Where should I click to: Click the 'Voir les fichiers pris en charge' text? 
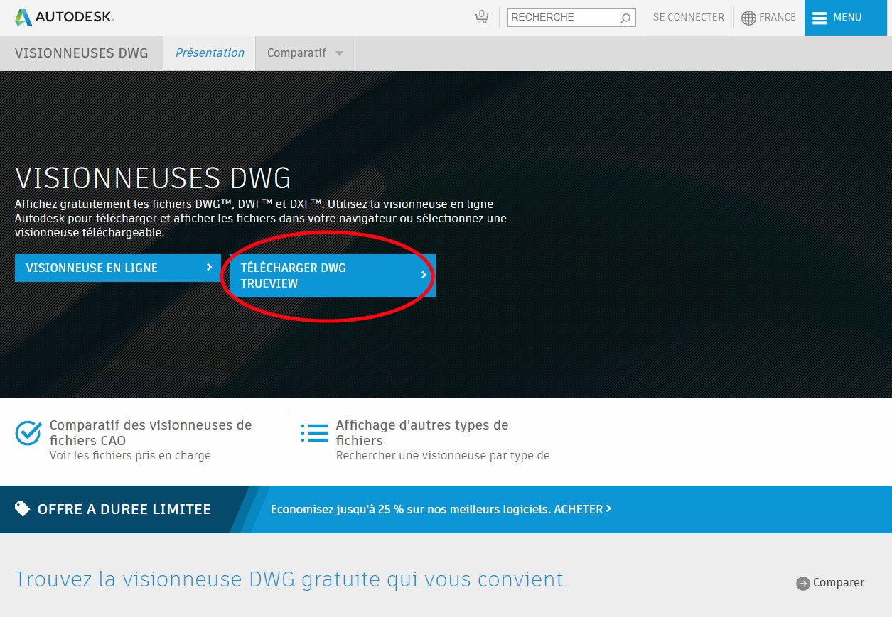click(130, 455)
